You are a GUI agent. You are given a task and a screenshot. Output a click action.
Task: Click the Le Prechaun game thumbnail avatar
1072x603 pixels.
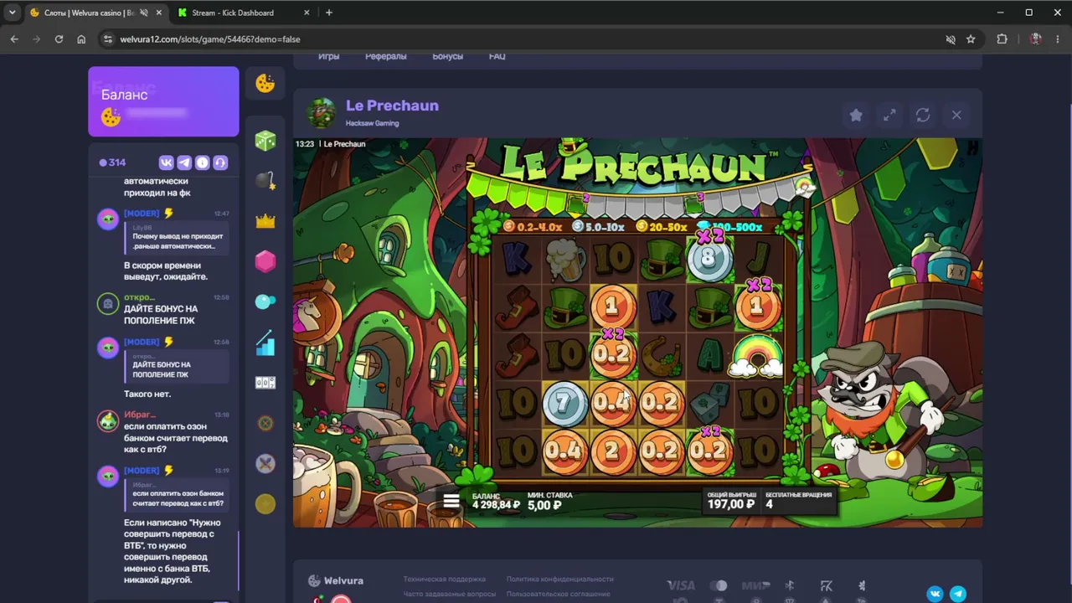[x=322, y=113]
